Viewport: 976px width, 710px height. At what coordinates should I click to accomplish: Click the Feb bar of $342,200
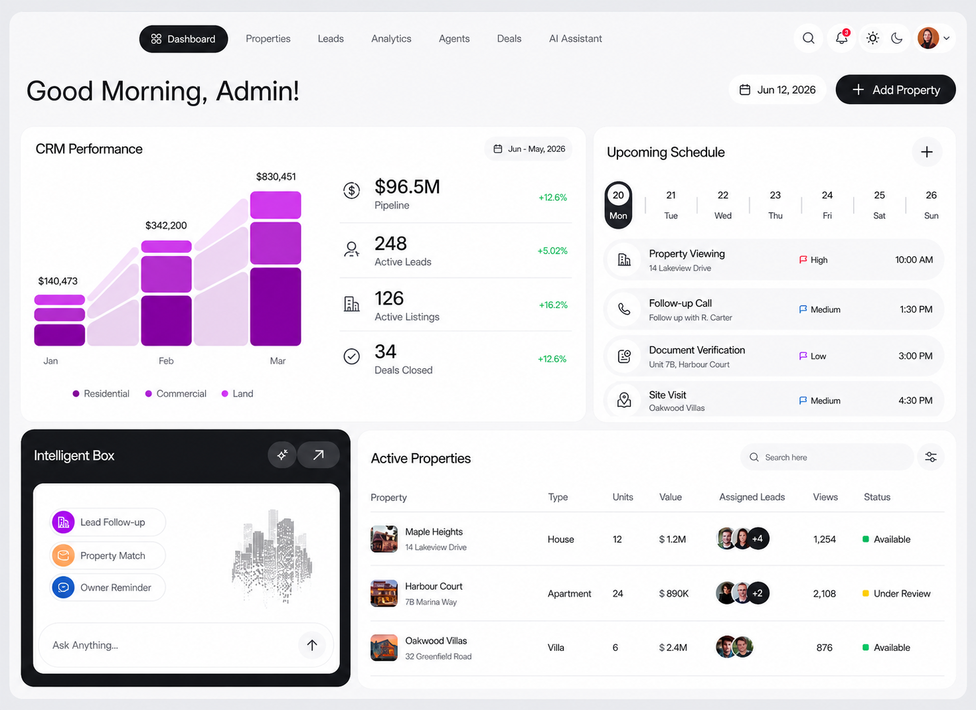[x=166, y=293]
